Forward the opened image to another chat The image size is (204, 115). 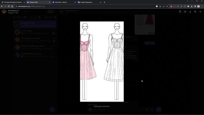185,12
